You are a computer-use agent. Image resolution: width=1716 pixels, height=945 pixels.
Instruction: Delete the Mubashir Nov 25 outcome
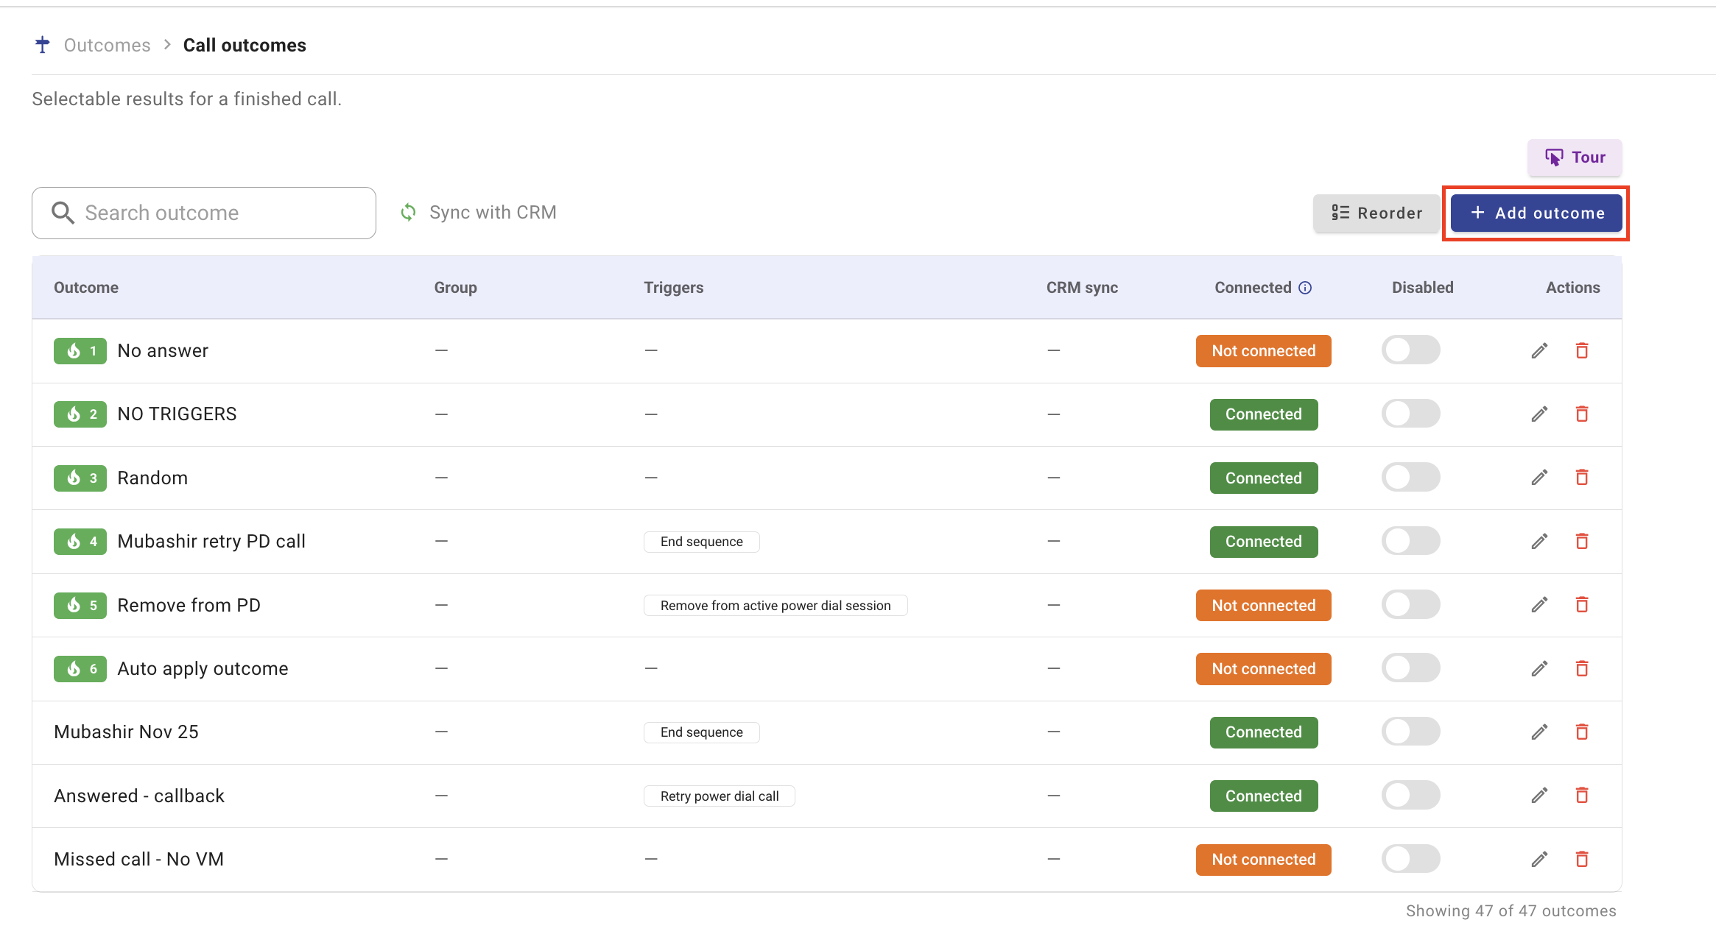point(1581,732)
